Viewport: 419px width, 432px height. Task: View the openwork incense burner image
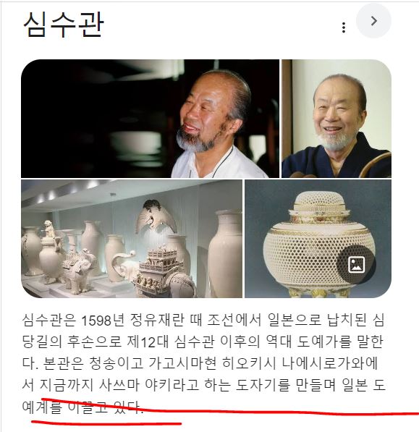[x=318, y=239]
